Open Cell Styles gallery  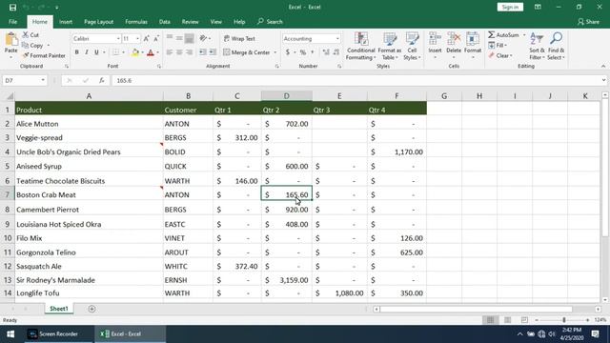(x=412, y=47)
